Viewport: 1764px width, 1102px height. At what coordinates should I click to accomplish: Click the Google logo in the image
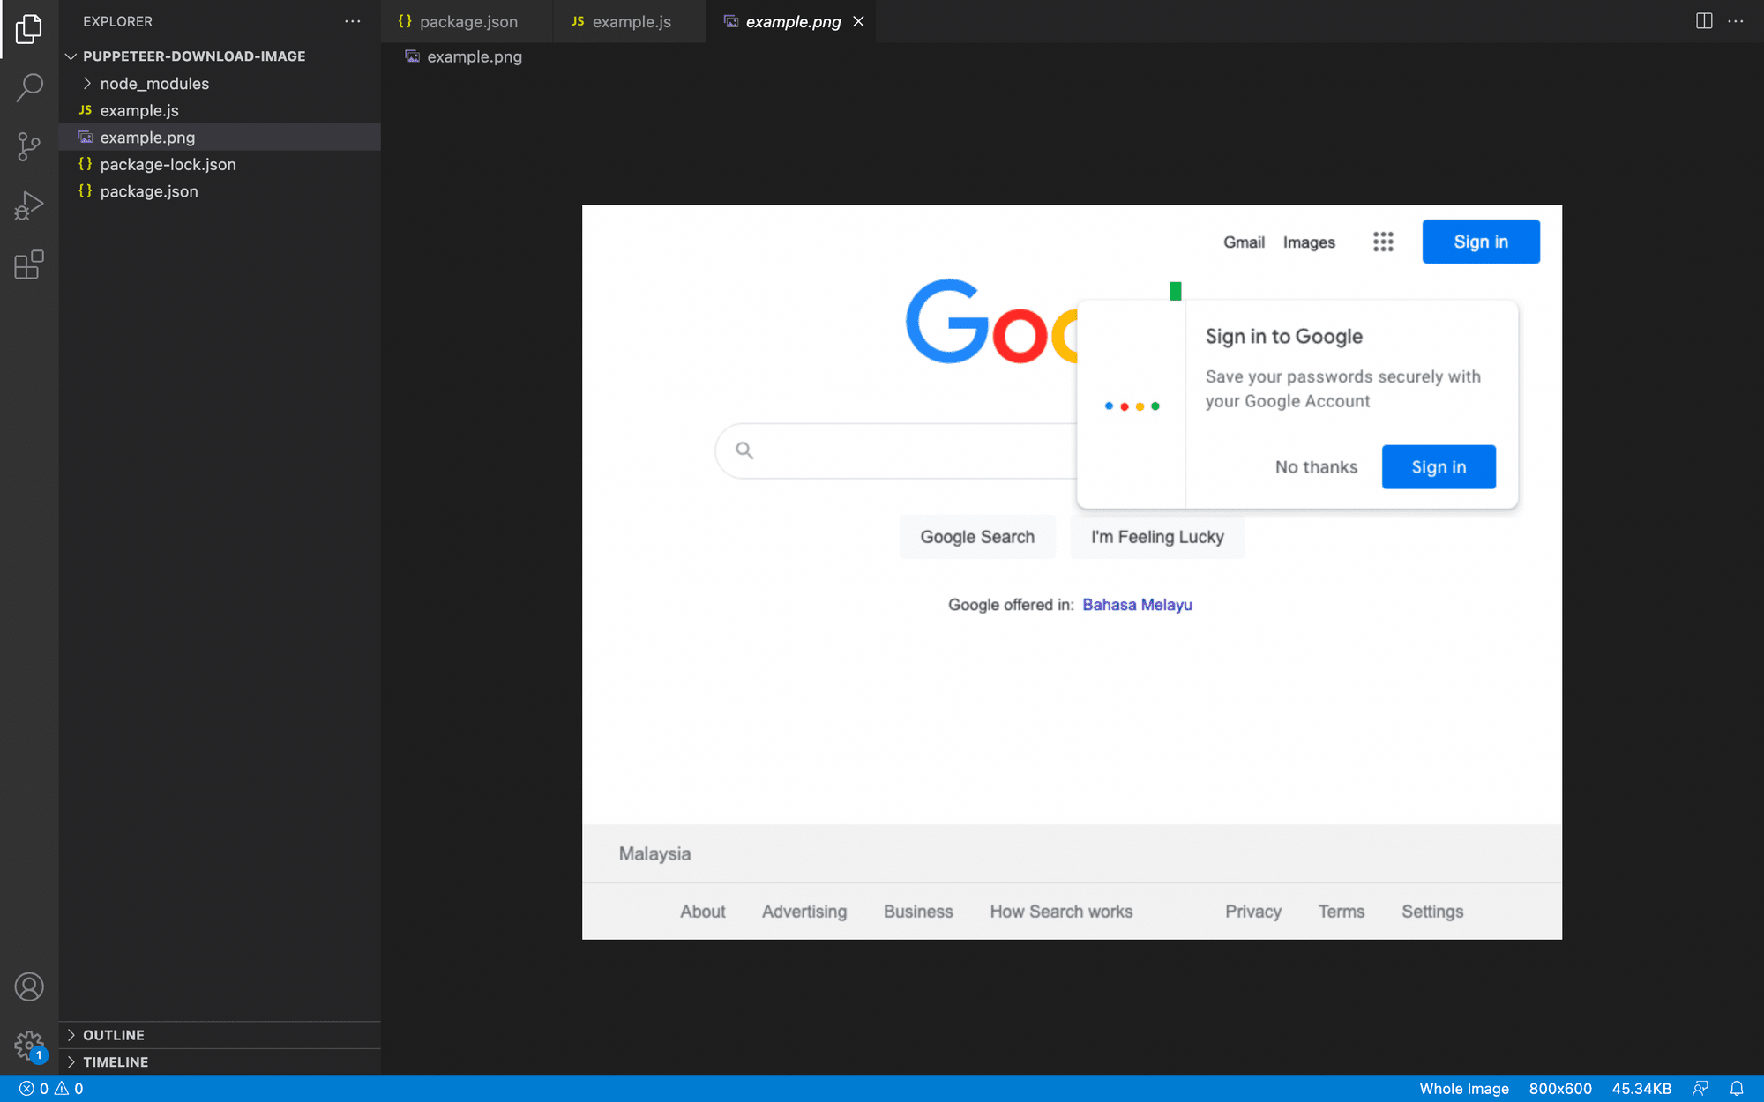[x=992, y=322]
